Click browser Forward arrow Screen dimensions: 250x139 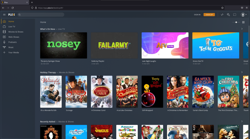coord(8,8)
